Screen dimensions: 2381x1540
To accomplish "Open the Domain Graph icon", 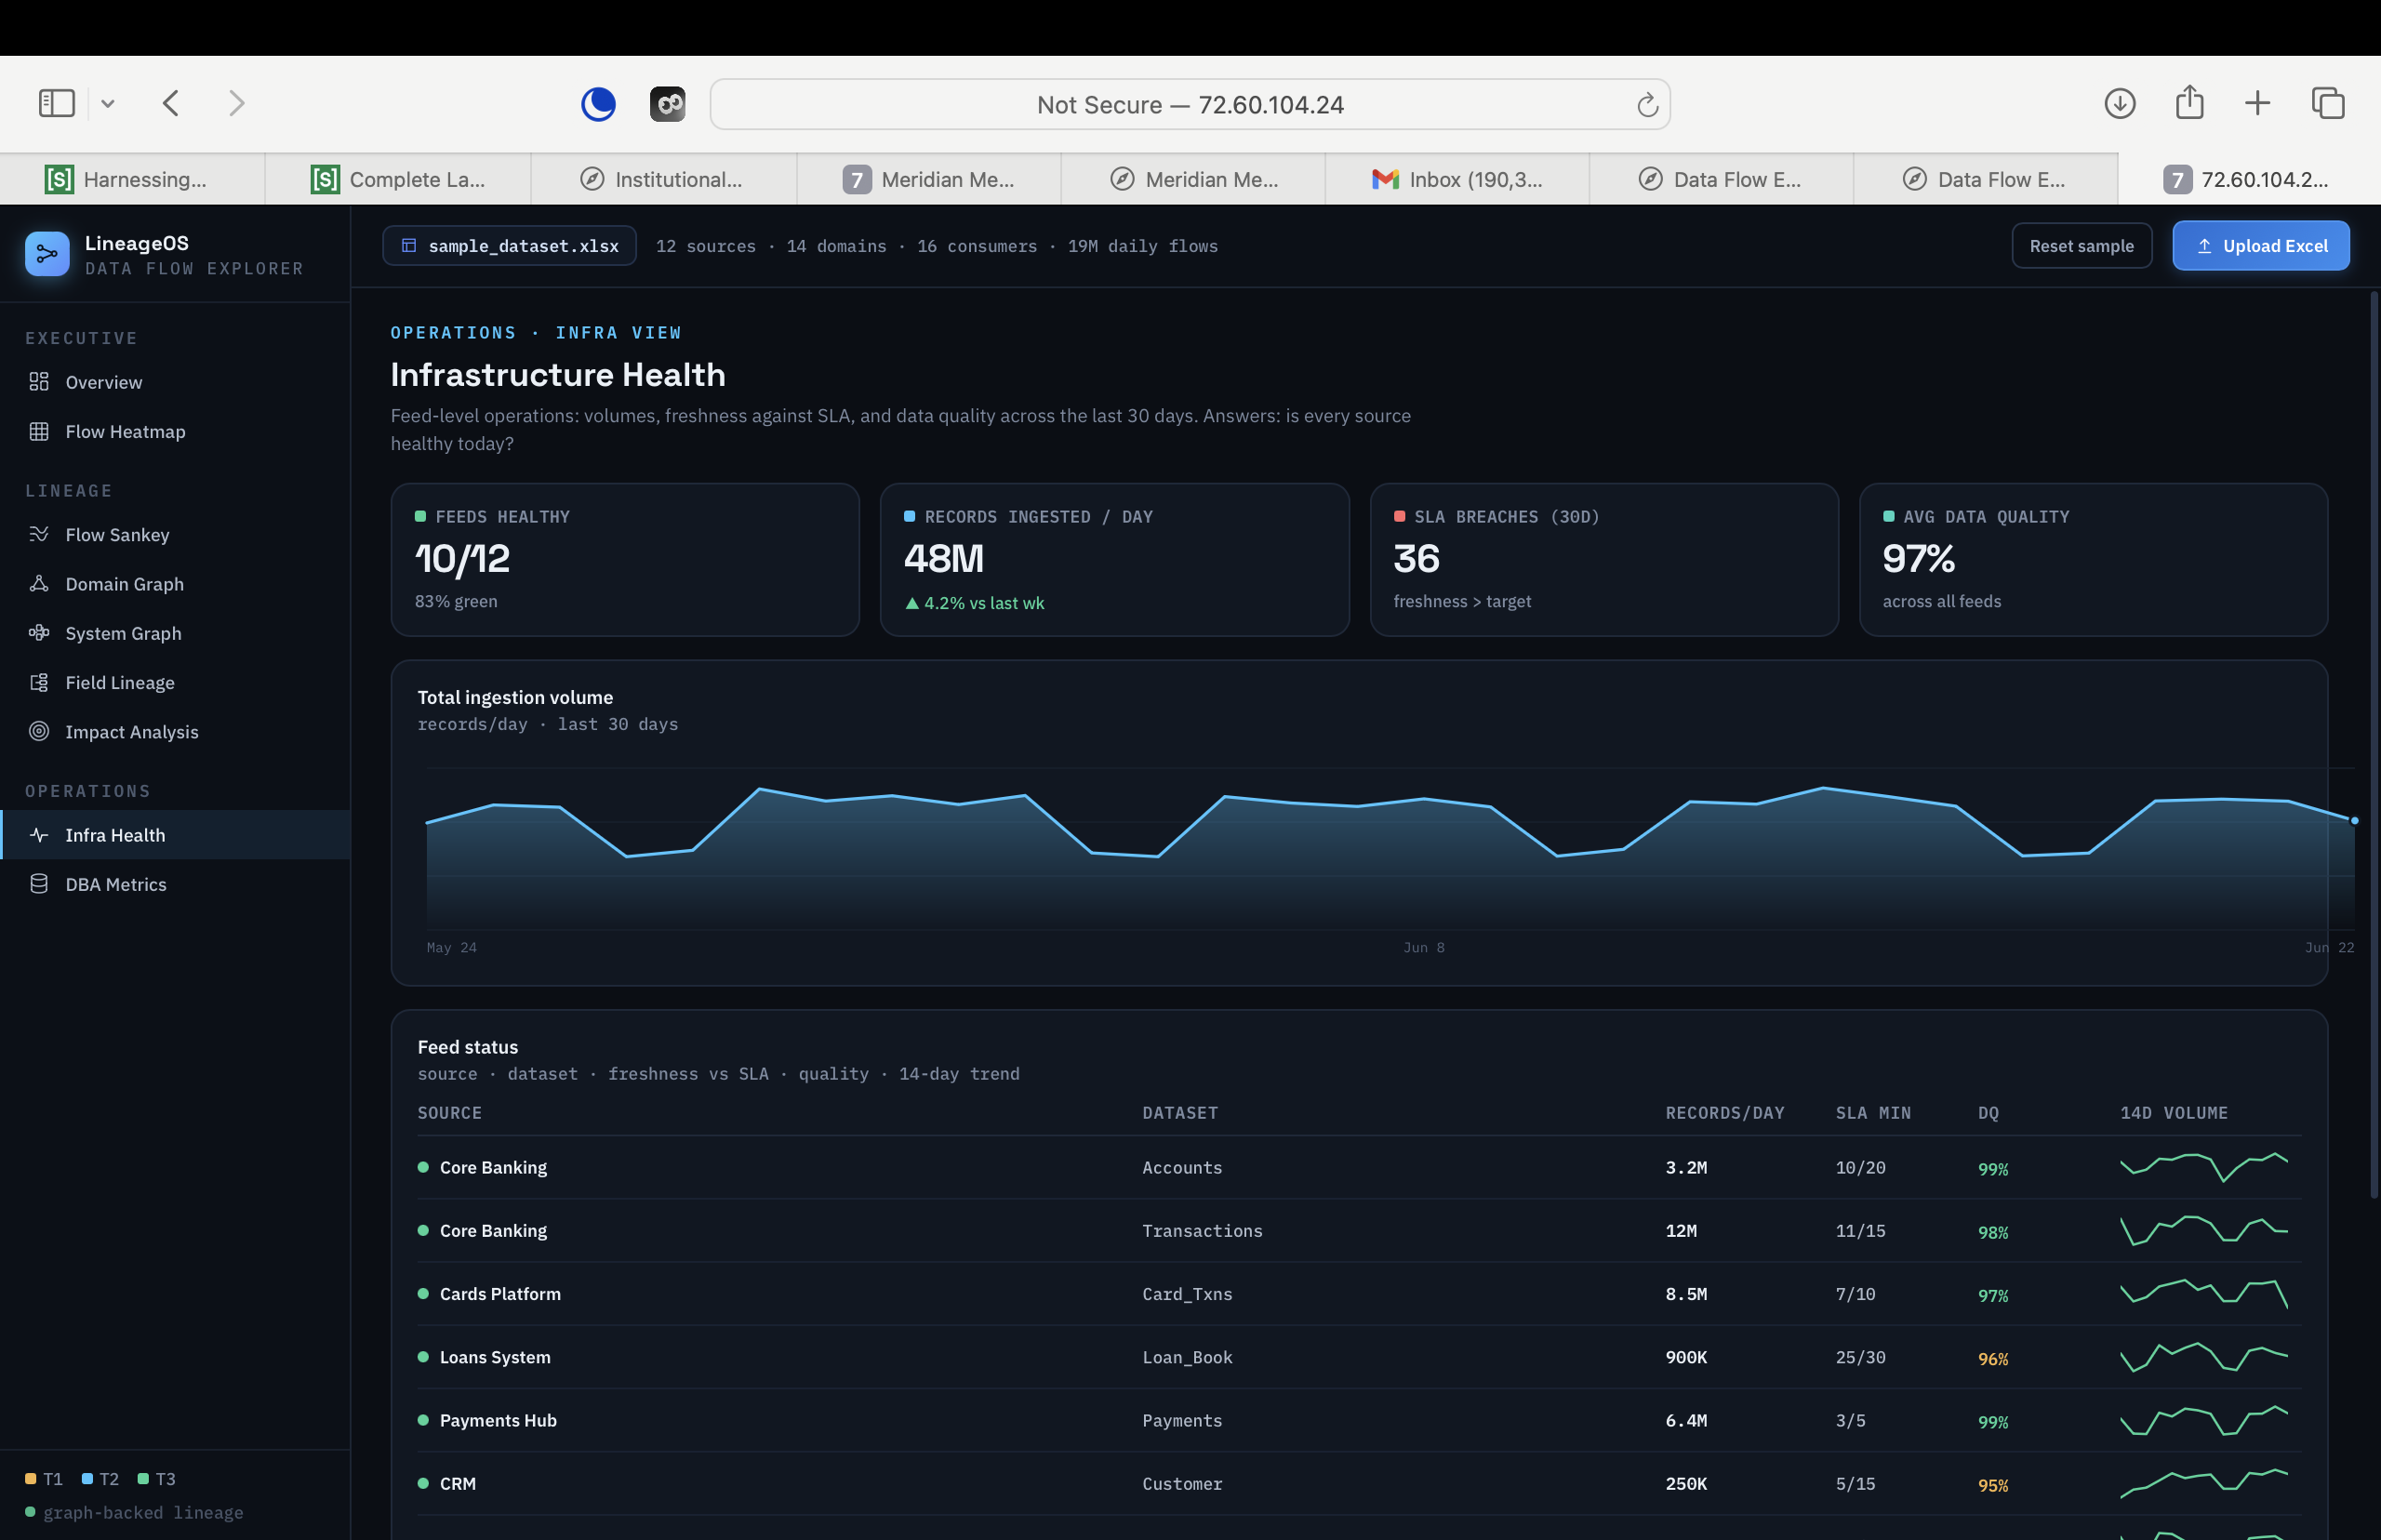I will click(x=39, y=583).
